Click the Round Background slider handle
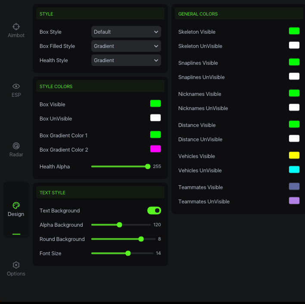This screenshot has width=305, height=304. click(x=141, y=239)
